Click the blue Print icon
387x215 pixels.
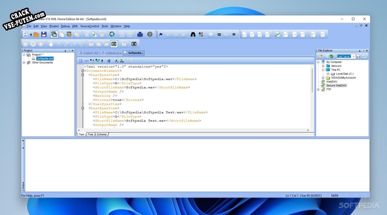tap(140, 34)
